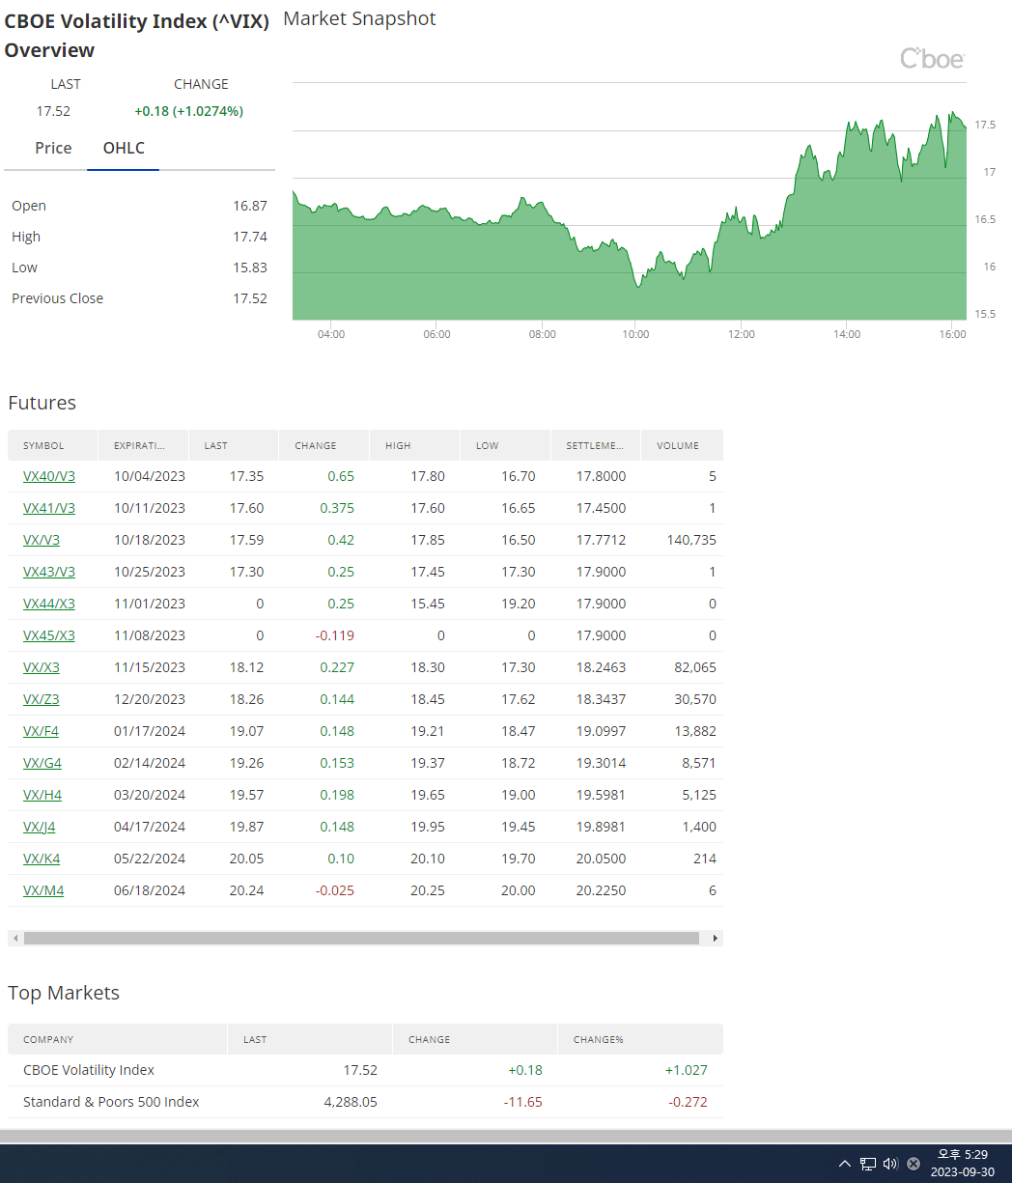1012x1183 pixels.
Task: Open the VX45/X3 futures link
Action: pyautogui.click(x=49, y=635)
